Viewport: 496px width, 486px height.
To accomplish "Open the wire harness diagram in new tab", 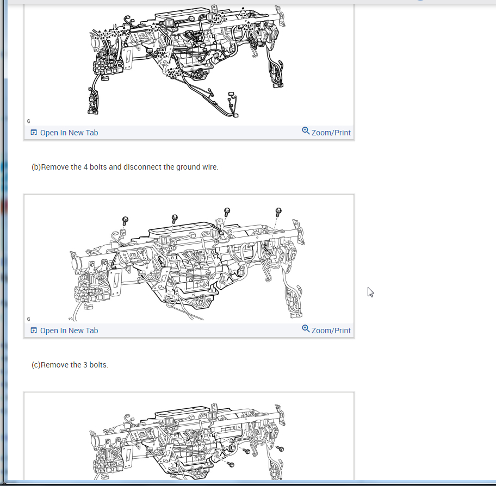I will pyautogui.click(x=64, y=133).
